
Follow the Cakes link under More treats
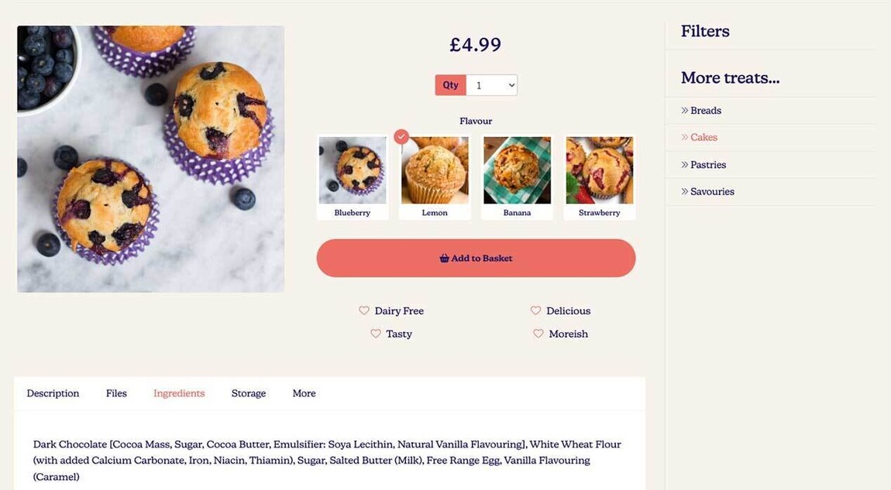pos(703,137)
